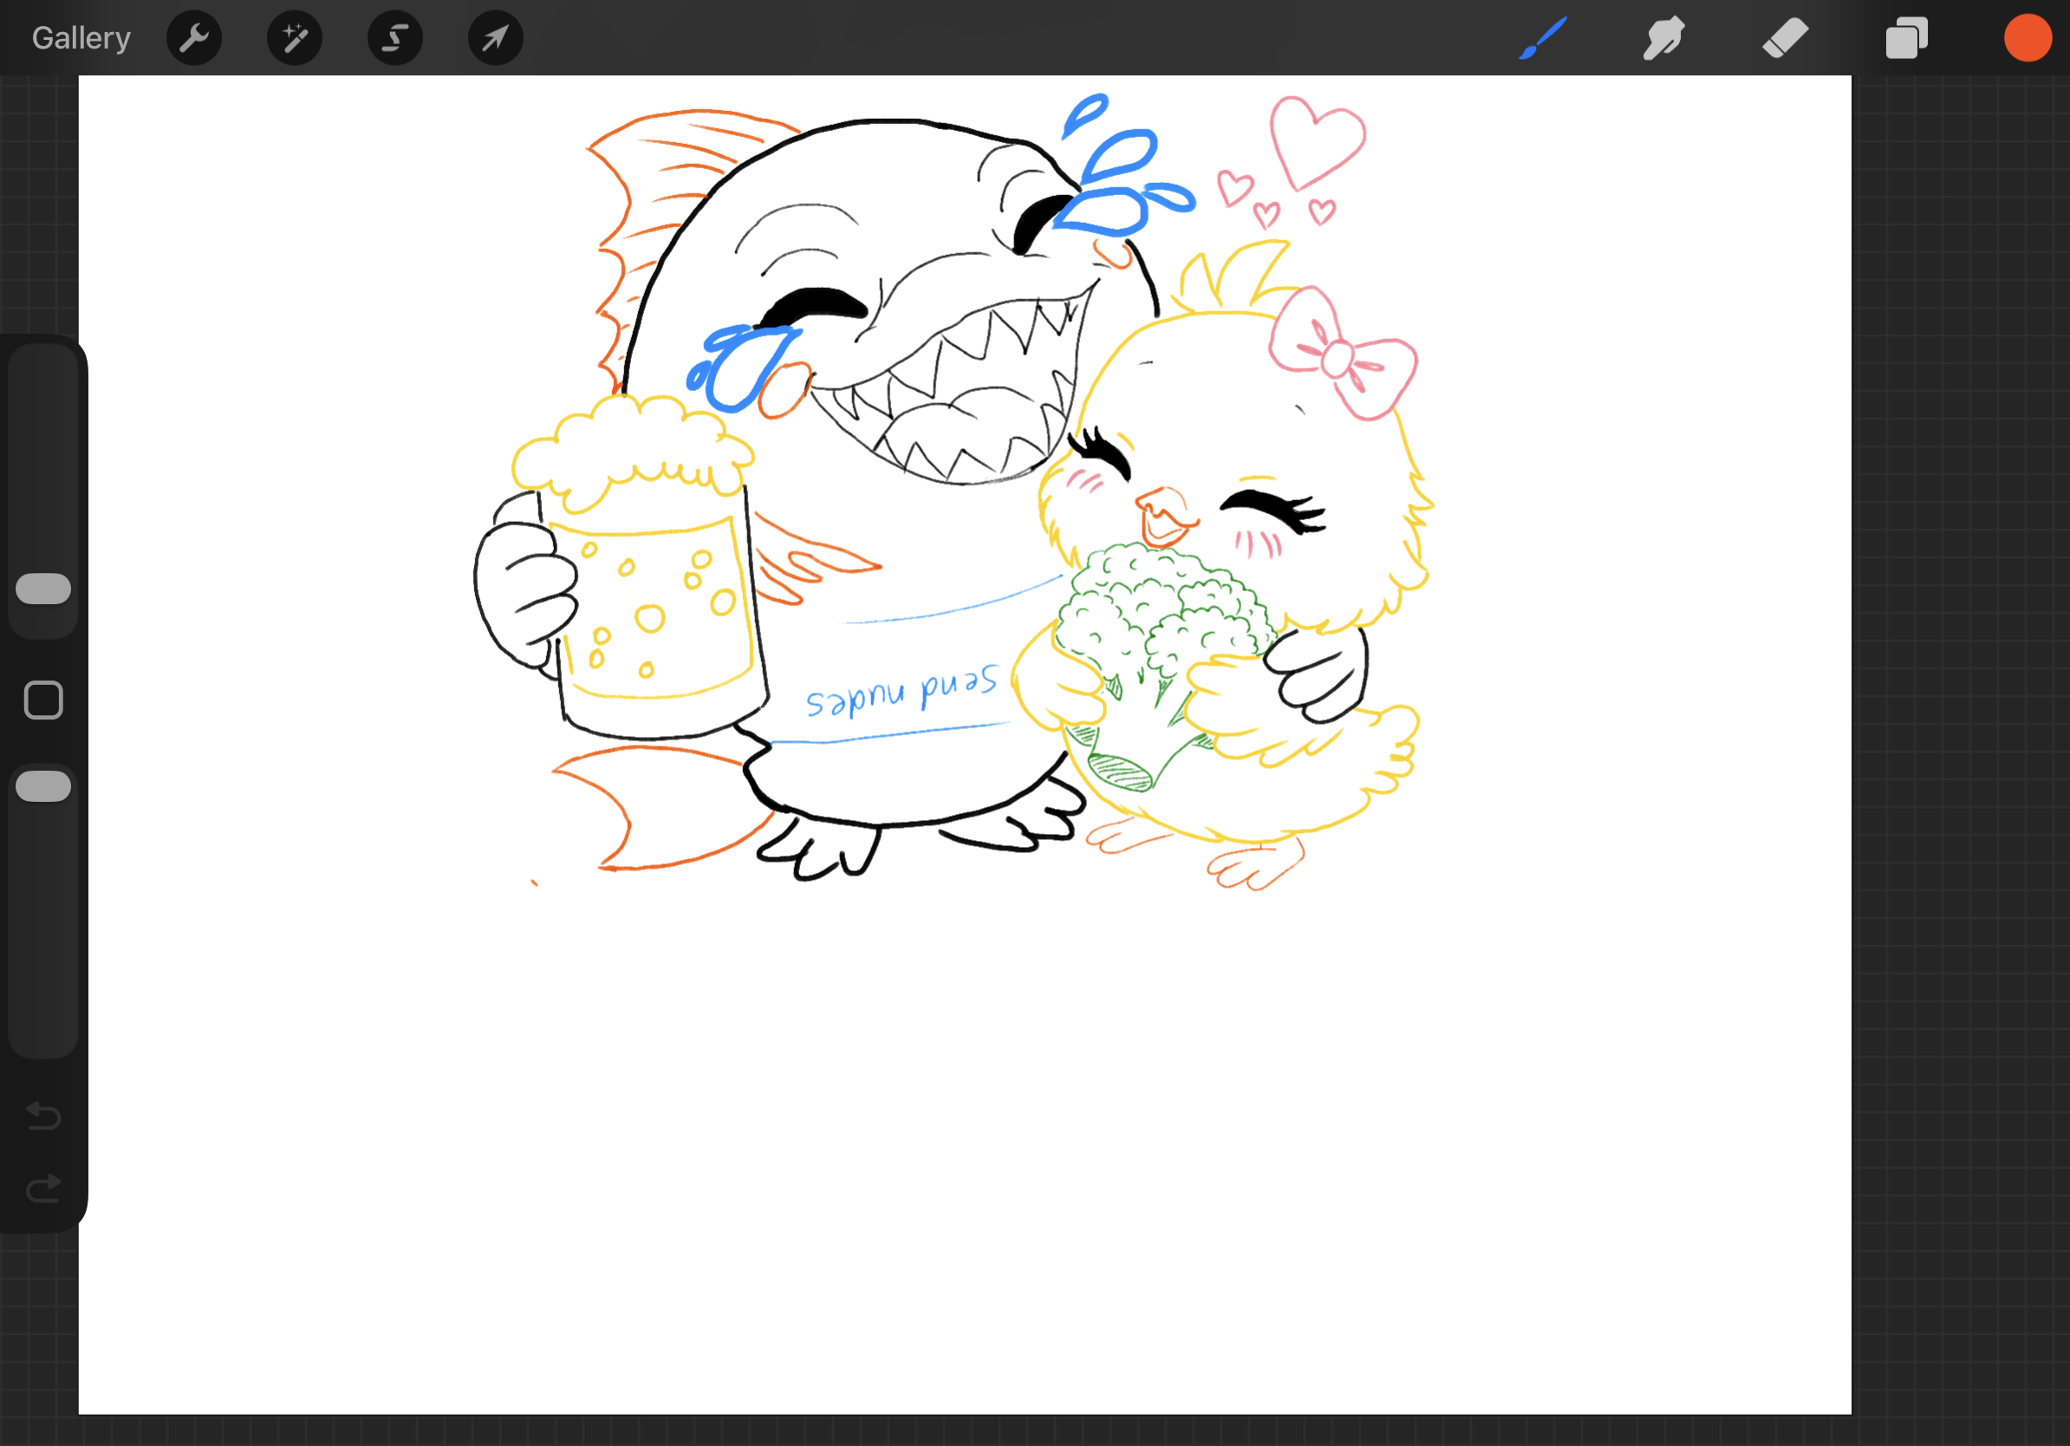Activate the Selection tool
This screenshot has width=2070, height=1446.
395,38
